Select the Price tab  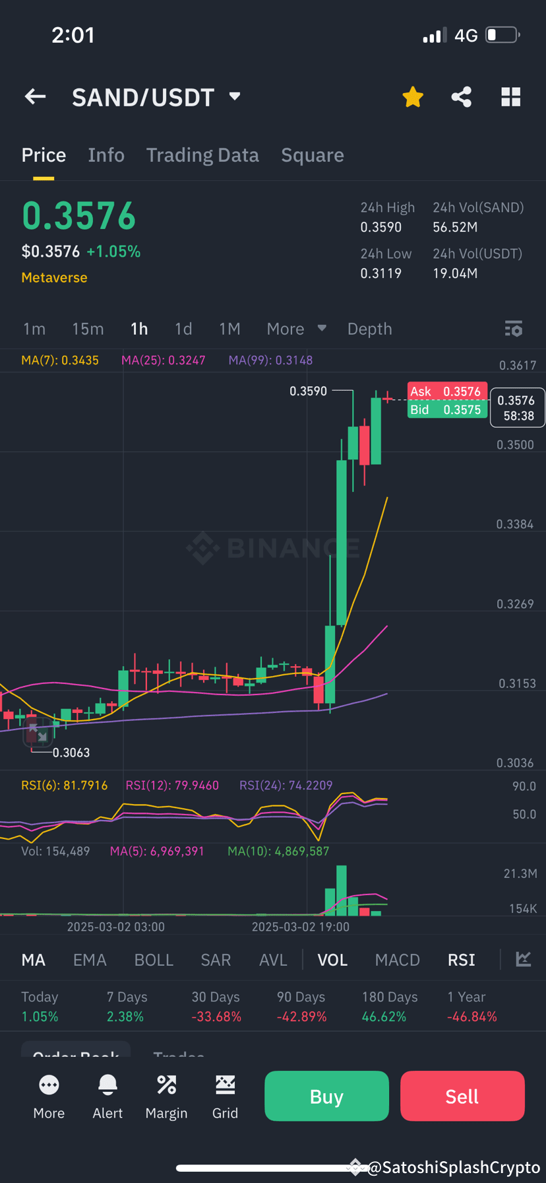[x=44, y=155]
